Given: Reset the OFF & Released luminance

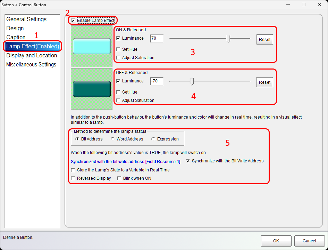Looking at the screenshot, I should tap(264, 82).
